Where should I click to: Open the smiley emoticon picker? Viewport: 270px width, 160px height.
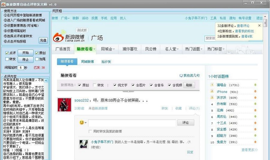82,122
